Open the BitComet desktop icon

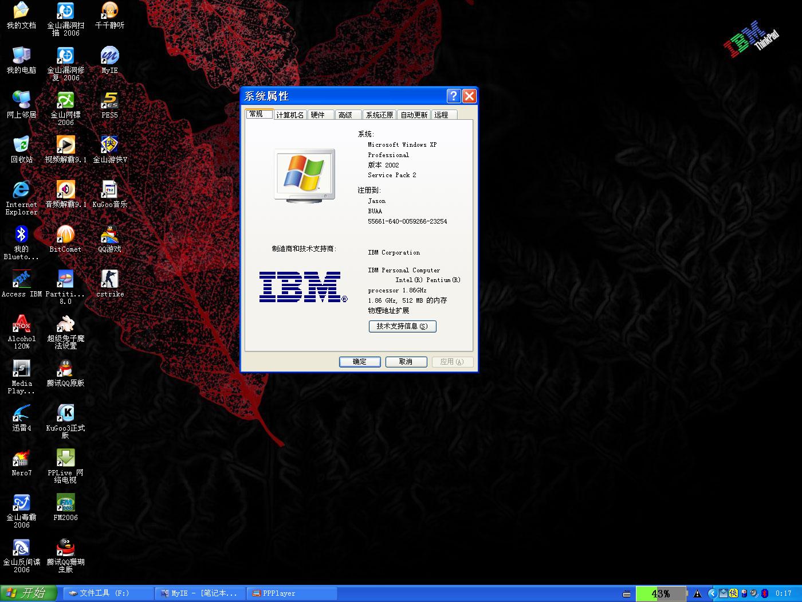coord(65,235)
